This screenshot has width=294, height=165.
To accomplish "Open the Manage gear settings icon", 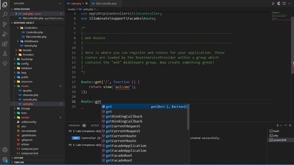I will (x=5, y=159).
